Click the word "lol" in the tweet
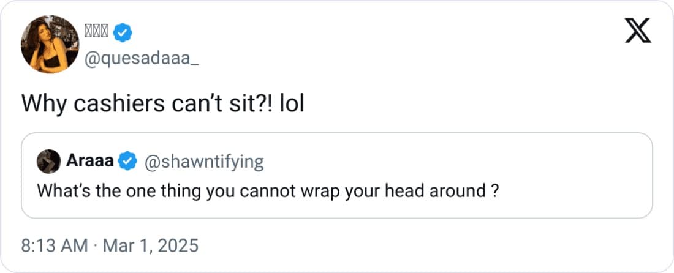This screenshot has width=674, height=273. [292, 105]
